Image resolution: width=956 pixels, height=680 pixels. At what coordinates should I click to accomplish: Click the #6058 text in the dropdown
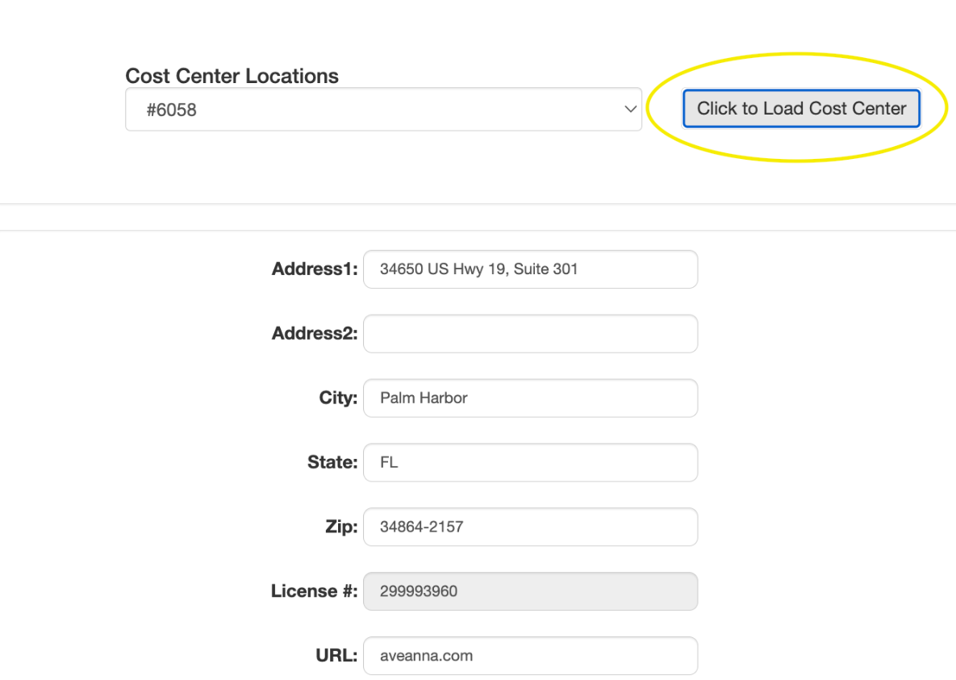(171, 110)
